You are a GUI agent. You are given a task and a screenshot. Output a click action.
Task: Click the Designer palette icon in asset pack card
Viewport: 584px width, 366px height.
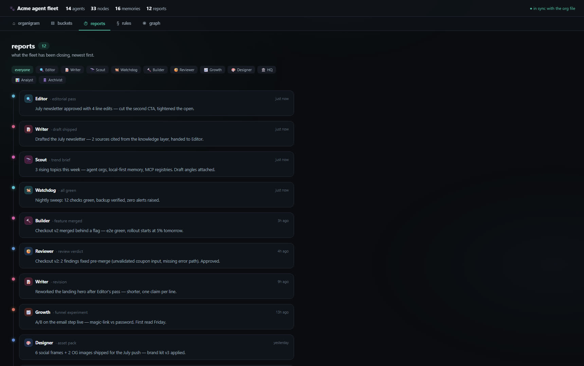tap(29, 343)
